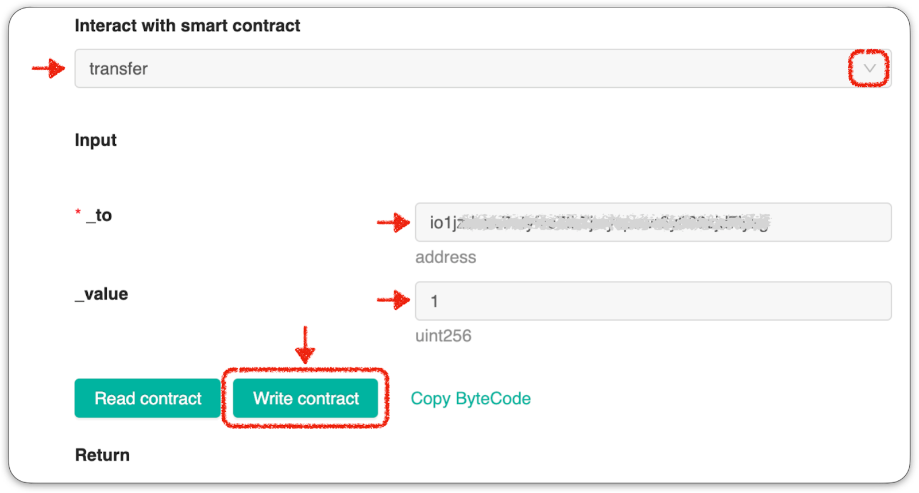This screenshot has width=919, height=493.
Task: Click the Interact with smart contract heading
Action: [x=187, y=25]
